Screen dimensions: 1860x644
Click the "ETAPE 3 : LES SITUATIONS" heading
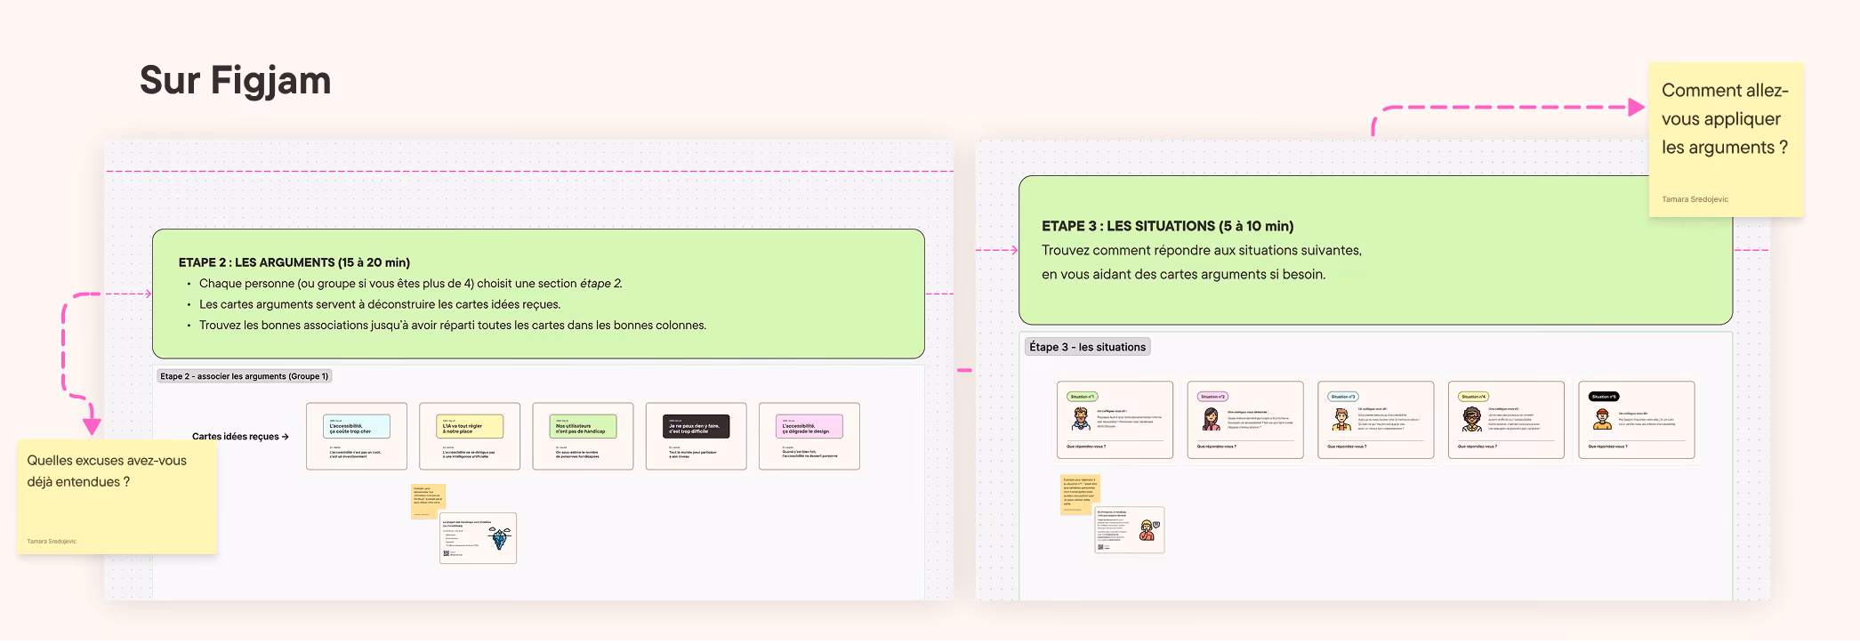pos(1167,226)
